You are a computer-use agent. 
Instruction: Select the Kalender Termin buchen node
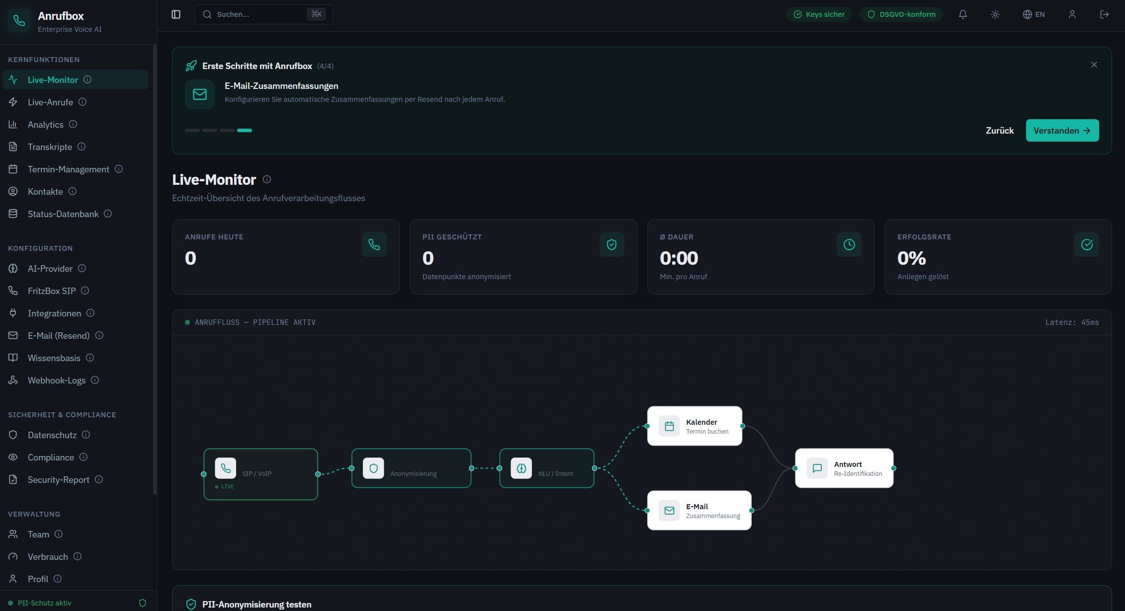pyautogui.click(x=694, y=426)
